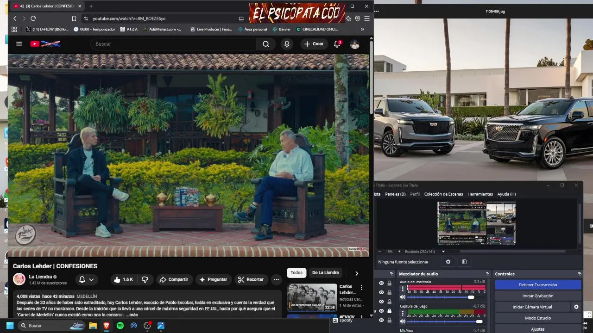Select the De La Liendra chip
The width and height of the screenshot is (593, 333).
(325, 273)
